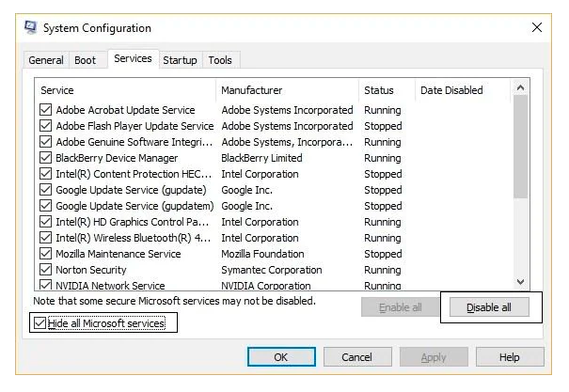Click the Disable all button
This screenshot has height=392, width=569.
489,307
